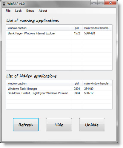123x148 pixels.
Task: Click the Refresh button
Action: tap(26, 125)
